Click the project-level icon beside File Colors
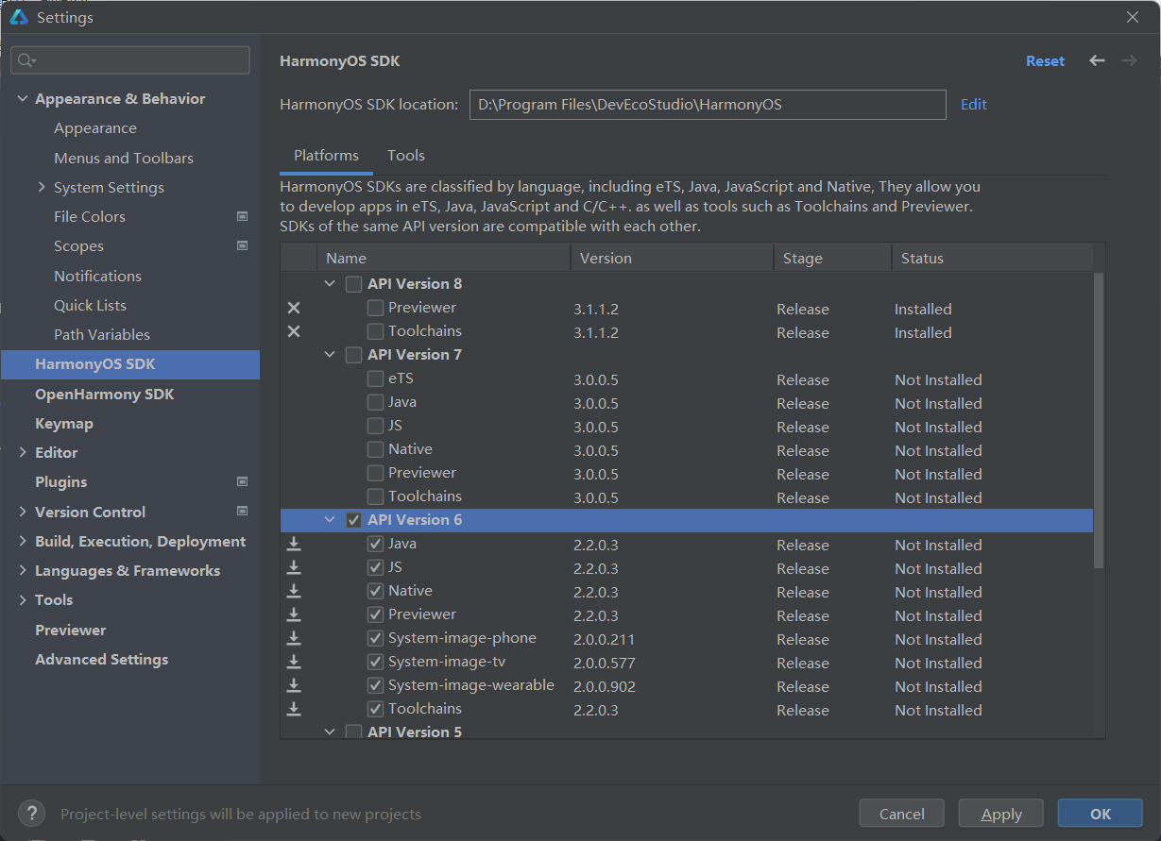 tap(242, 216)
